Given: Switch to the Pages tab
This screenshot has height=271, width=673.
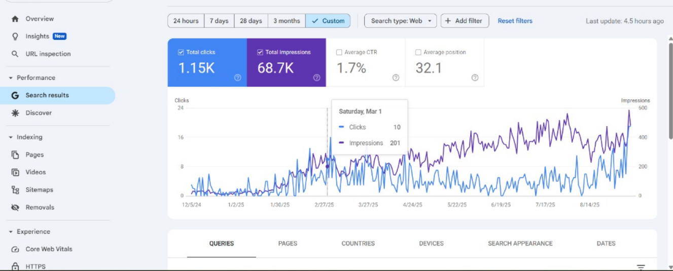Looking at the screenshot, I should (x=288, y=244).
